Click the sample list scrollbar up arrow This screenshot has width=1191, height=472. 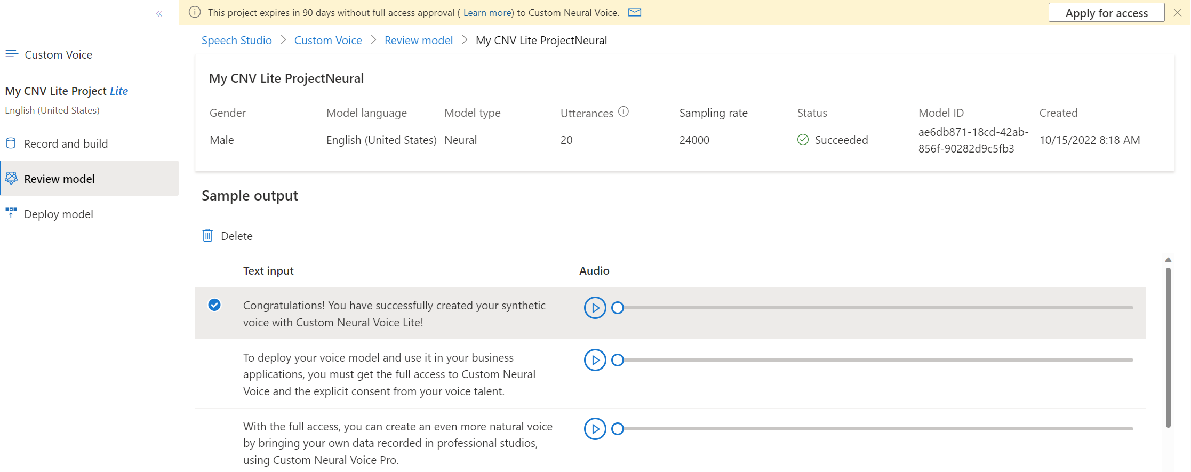[x=1168, y=260]
